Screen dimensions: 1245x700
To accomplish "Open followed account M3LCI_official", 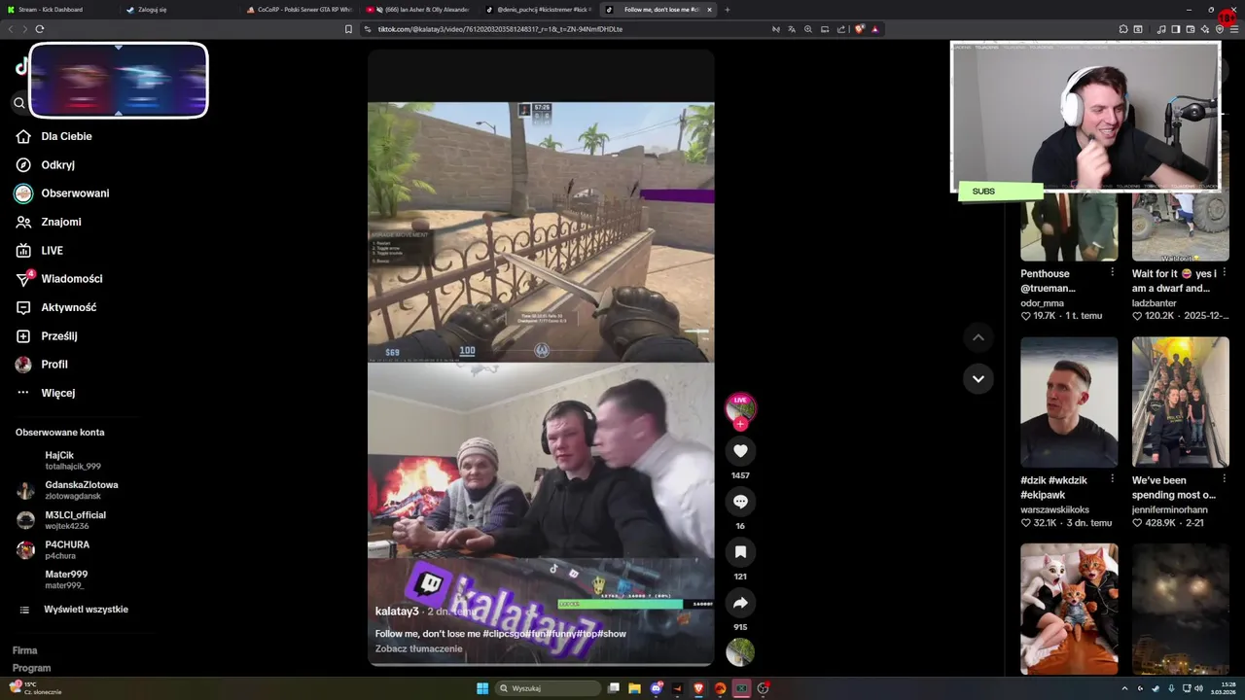I will pyautogui.click(x=61, y=520).
